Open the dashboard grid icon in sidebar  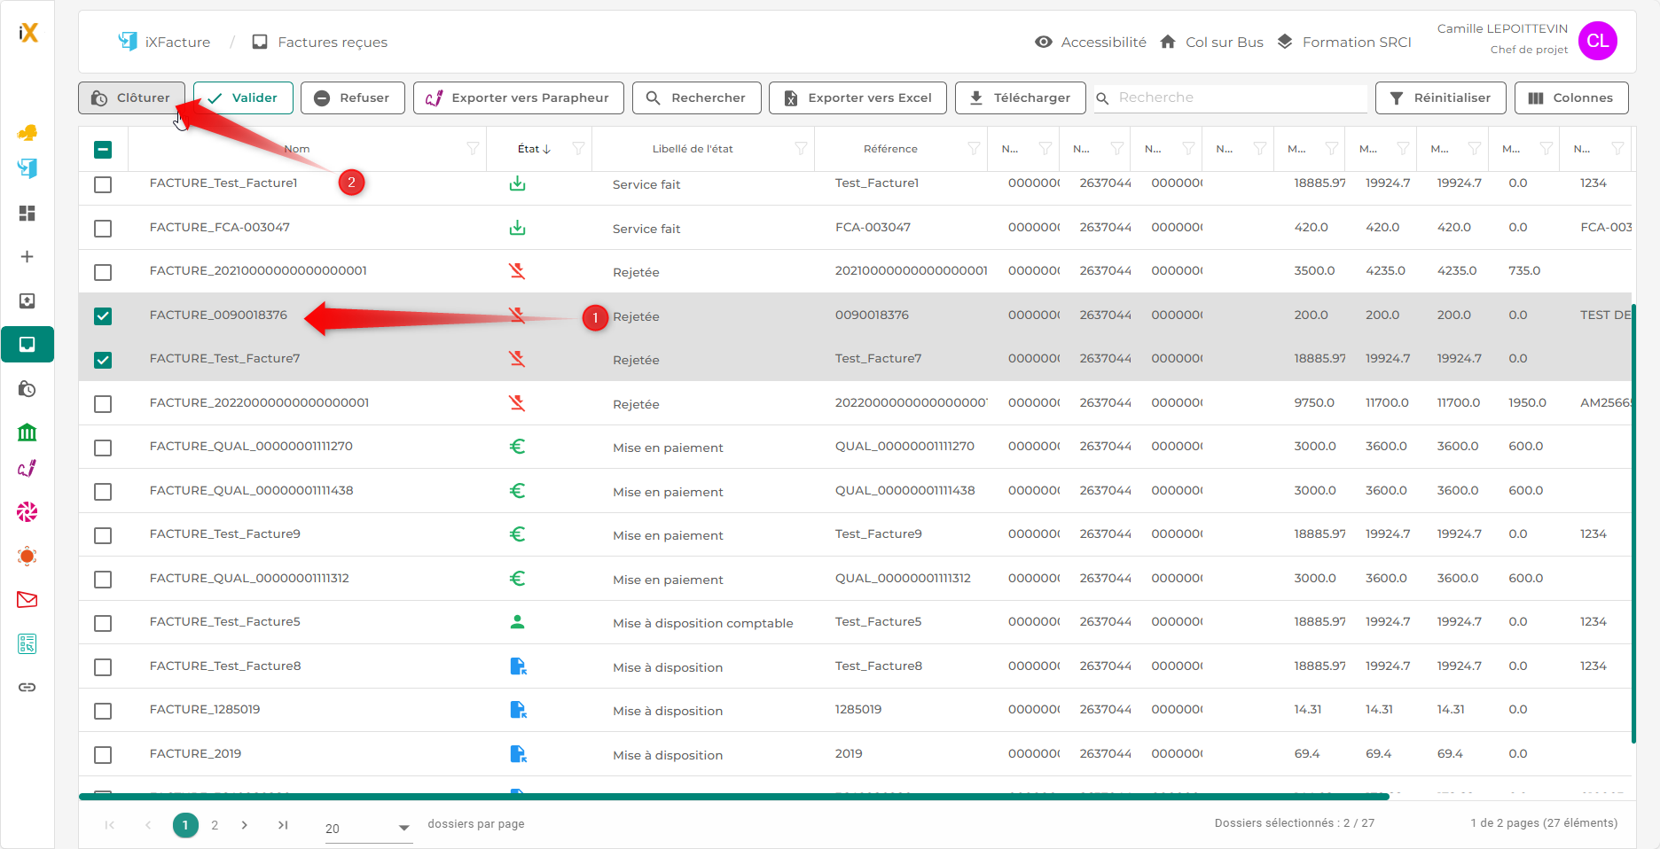[x=27, y=214]
